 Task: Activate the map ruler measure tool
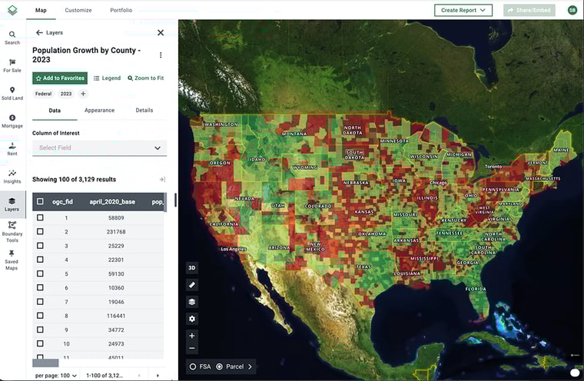[192, 285]
